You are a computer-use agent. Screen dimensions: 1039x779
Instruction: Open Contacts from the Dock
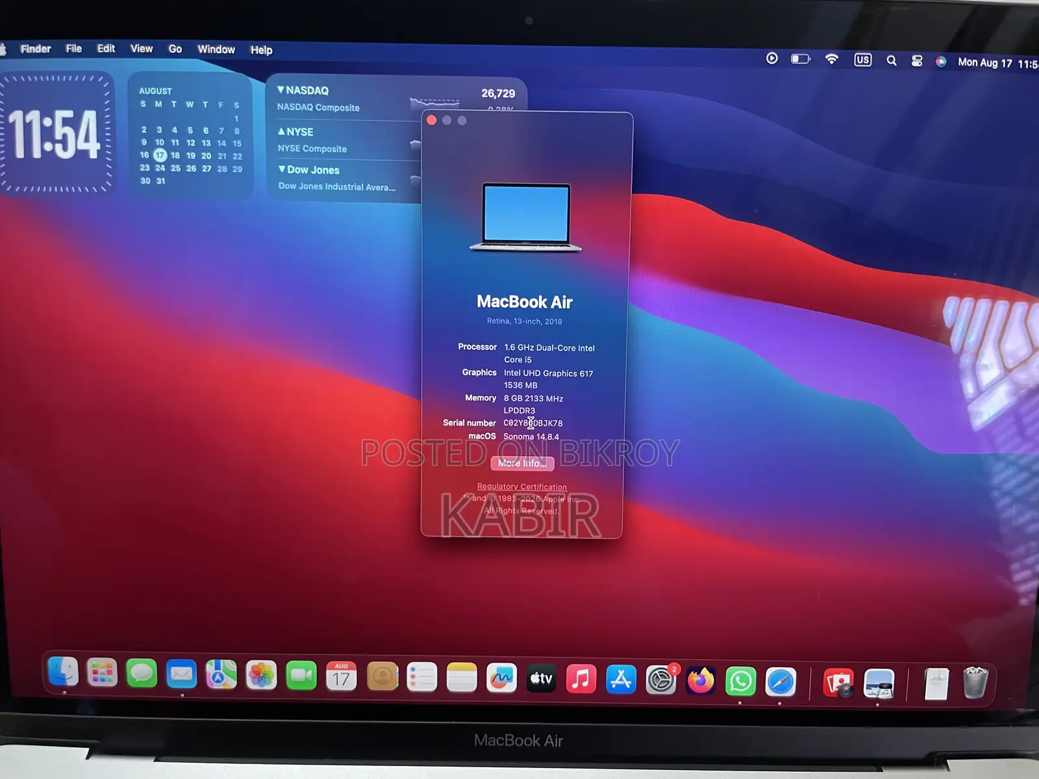click(382, 678)
